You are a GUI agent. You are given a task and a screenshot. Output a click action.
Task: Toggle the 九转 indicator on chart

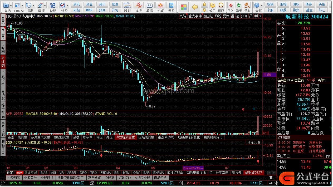(183, 16)
